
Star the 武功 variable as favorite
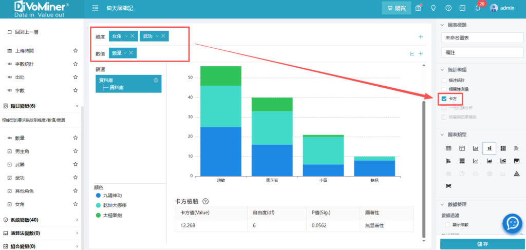75,178
